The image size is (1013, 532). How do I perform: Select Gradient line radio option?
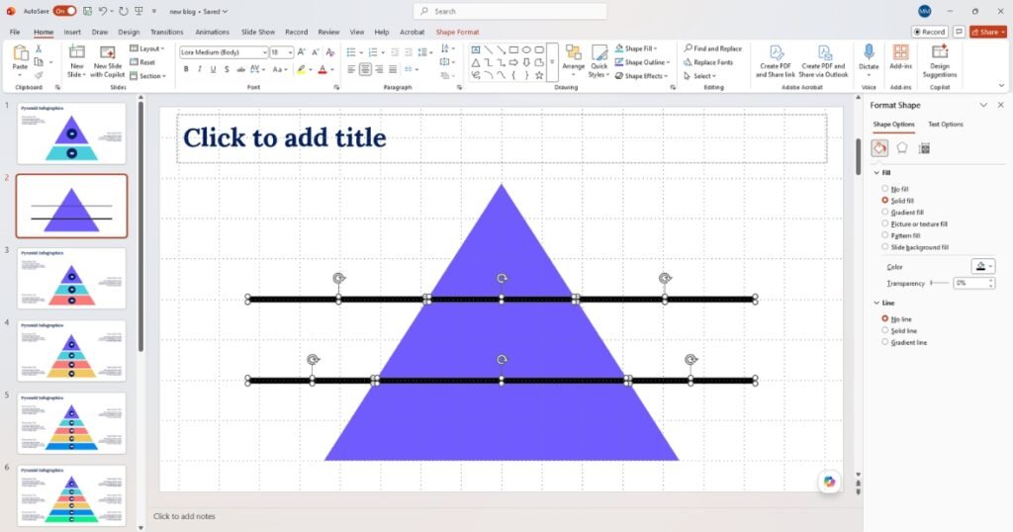(885, 341)
